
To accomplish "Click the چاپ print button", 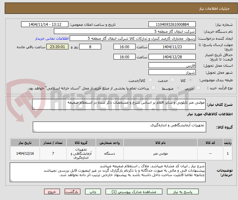I will tap(93, 192).
